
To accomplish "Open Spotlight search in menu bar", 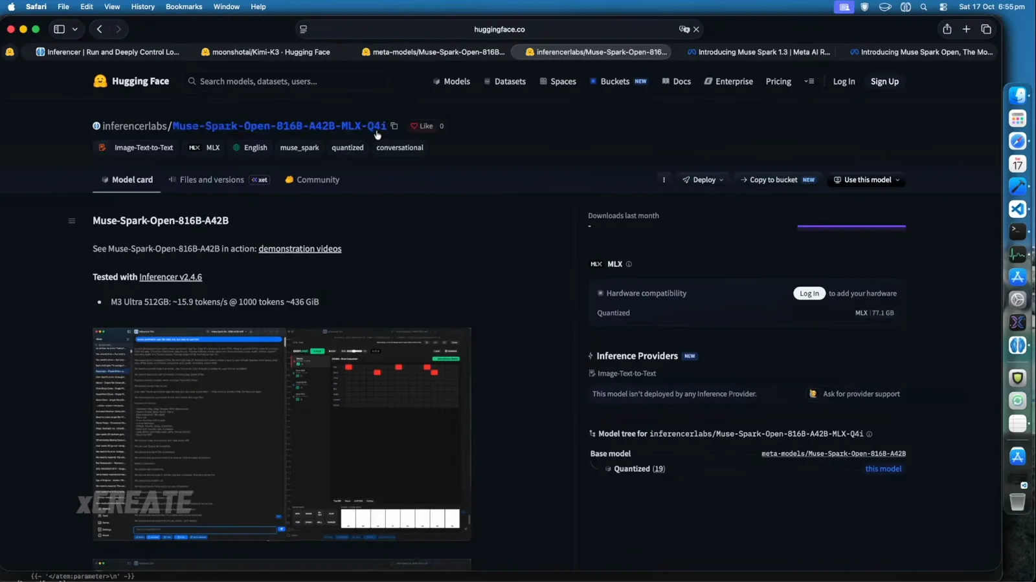I will (924, 6).
